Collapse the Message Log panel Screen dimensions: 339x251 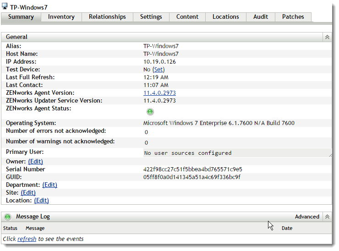(327, 216)
